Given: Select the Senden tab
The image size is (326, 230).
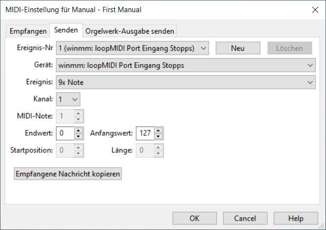Looking at the screenshot, I should (x=66, y=30).
